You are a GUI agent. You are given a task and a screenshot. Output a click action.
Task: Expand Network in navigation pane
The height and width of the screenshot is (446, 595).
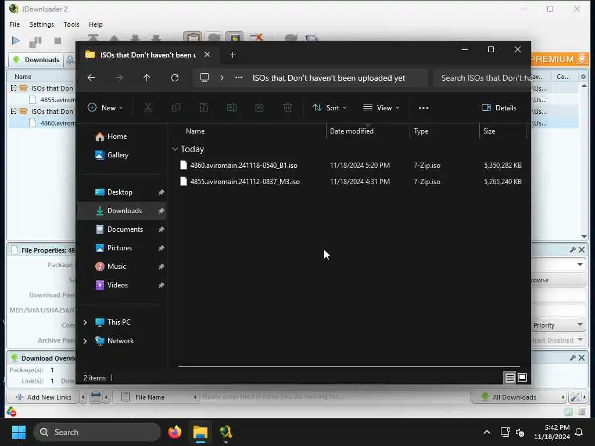click(x=85, y=341)
